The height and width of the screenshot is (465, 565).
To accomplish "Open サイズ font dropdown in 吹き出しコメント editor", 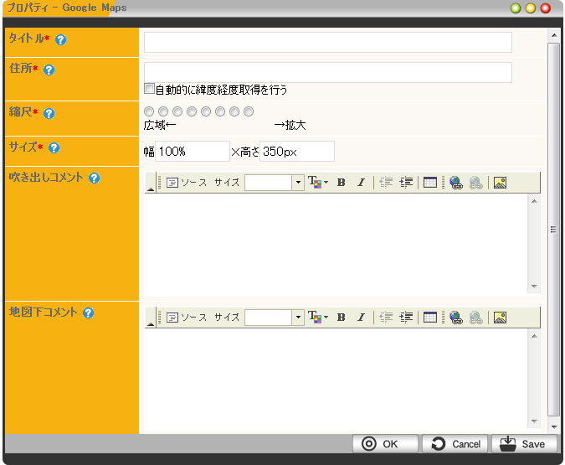I will pos(275,183).
